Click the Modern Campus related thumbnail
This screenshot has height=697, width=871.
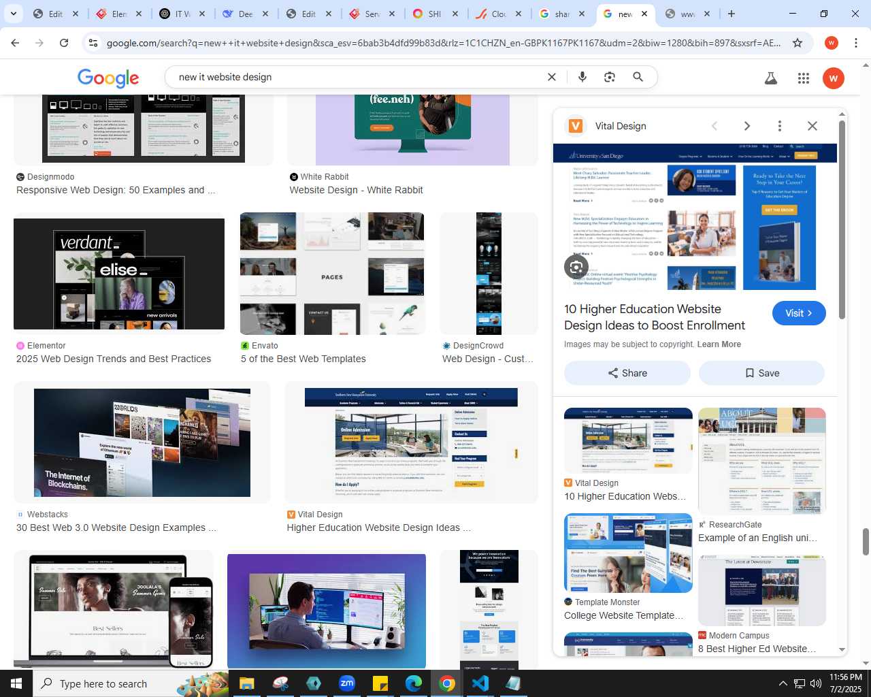[762, 590]
